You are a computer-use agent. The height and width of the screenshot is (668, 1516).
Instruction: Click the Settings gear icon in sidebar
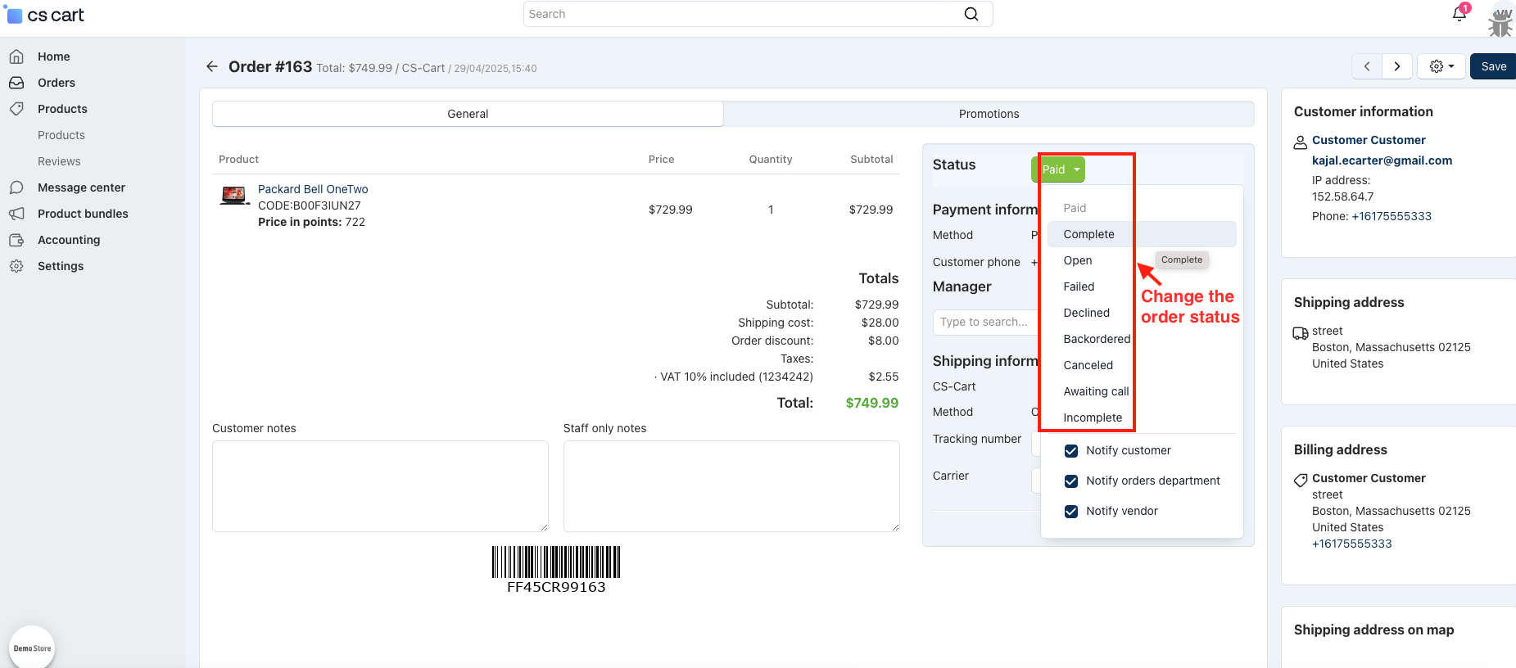click(x=16, y=266)
